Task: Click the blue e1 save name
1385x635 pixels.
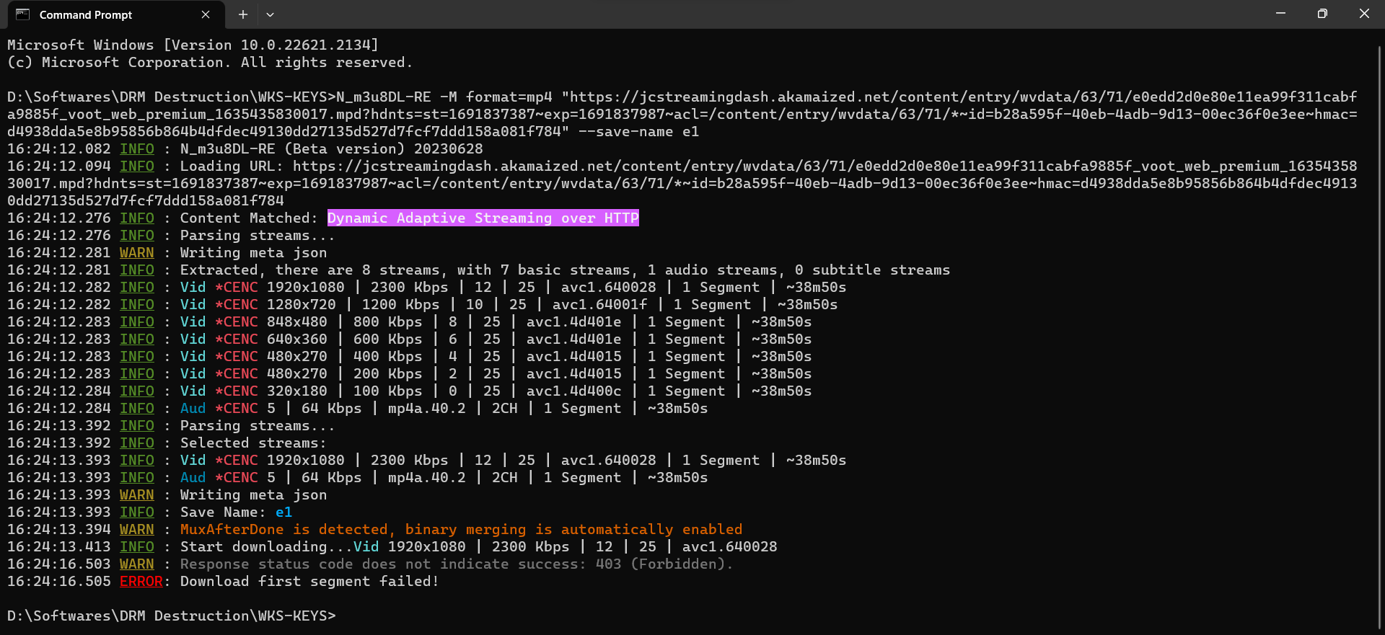Action: [x=283, y=512]
